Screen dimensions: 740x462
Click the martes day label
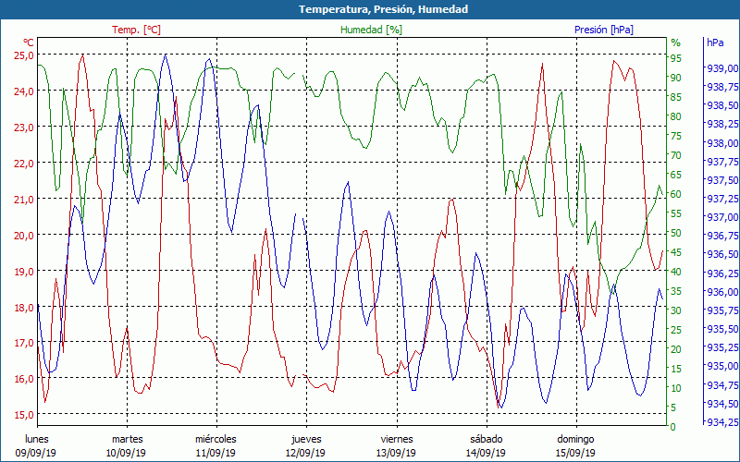[127, 439]
